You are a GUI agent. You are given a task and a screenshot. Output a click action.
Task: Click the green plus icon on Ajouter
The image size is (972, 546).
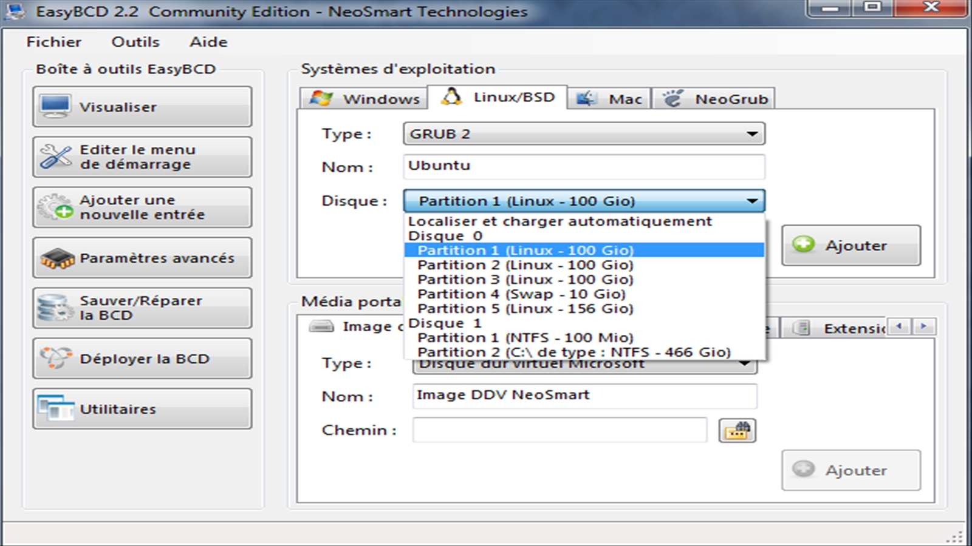[x=803, y=244]
